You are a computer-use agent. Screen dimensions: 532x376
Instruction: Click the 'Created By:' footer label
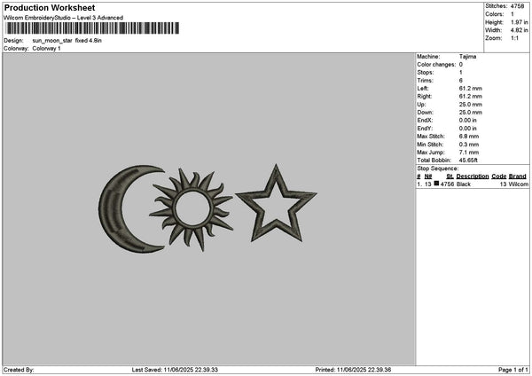(x=19, y=370)
